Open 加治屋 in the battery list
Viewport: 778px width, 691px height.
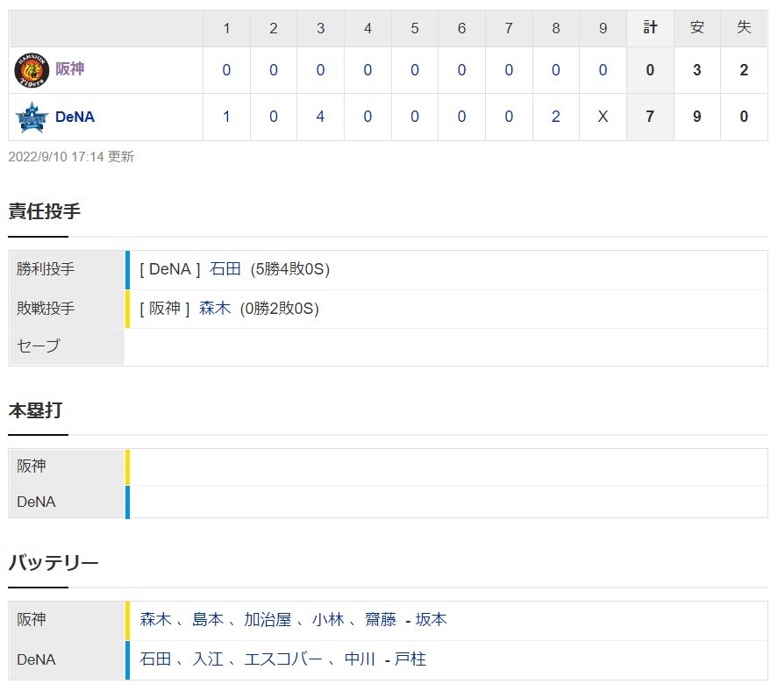point(267,620)
